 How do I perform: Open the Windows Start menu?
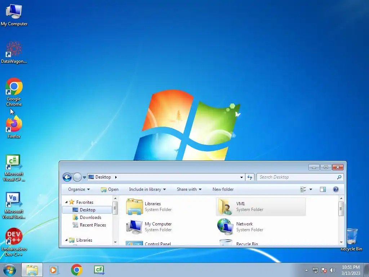click(9, 270)
